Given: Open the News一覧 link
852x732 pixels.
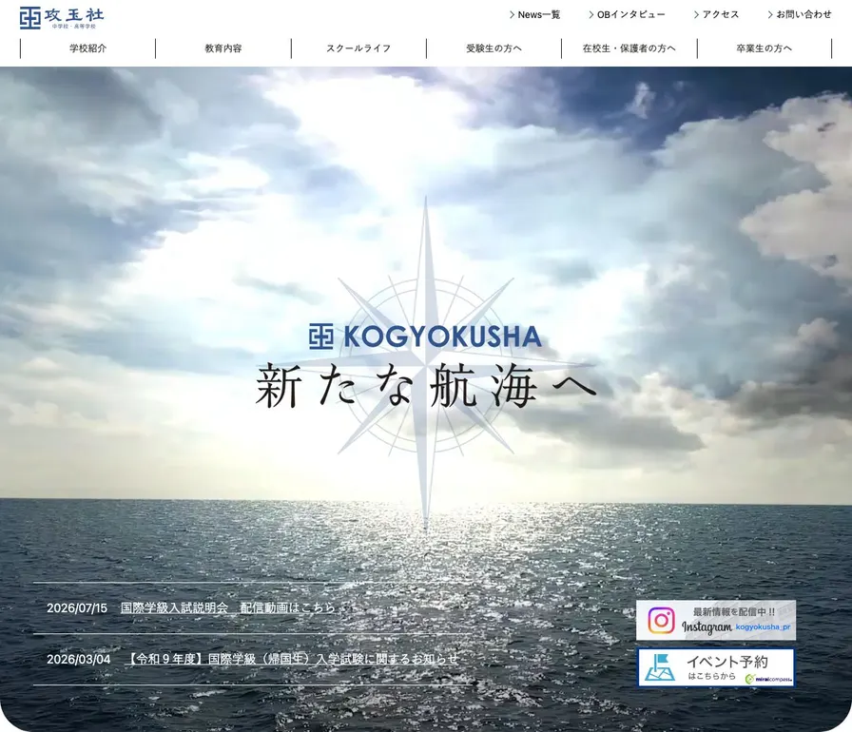Looking at the screenshot, I should 535,14.
